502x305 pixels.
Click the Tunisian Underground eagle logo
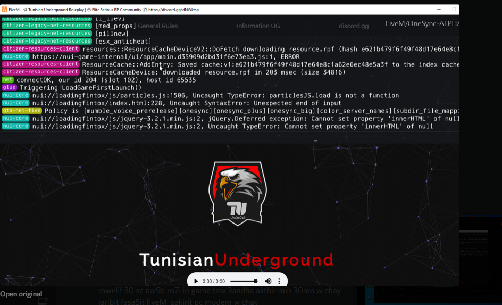[238, 193]
